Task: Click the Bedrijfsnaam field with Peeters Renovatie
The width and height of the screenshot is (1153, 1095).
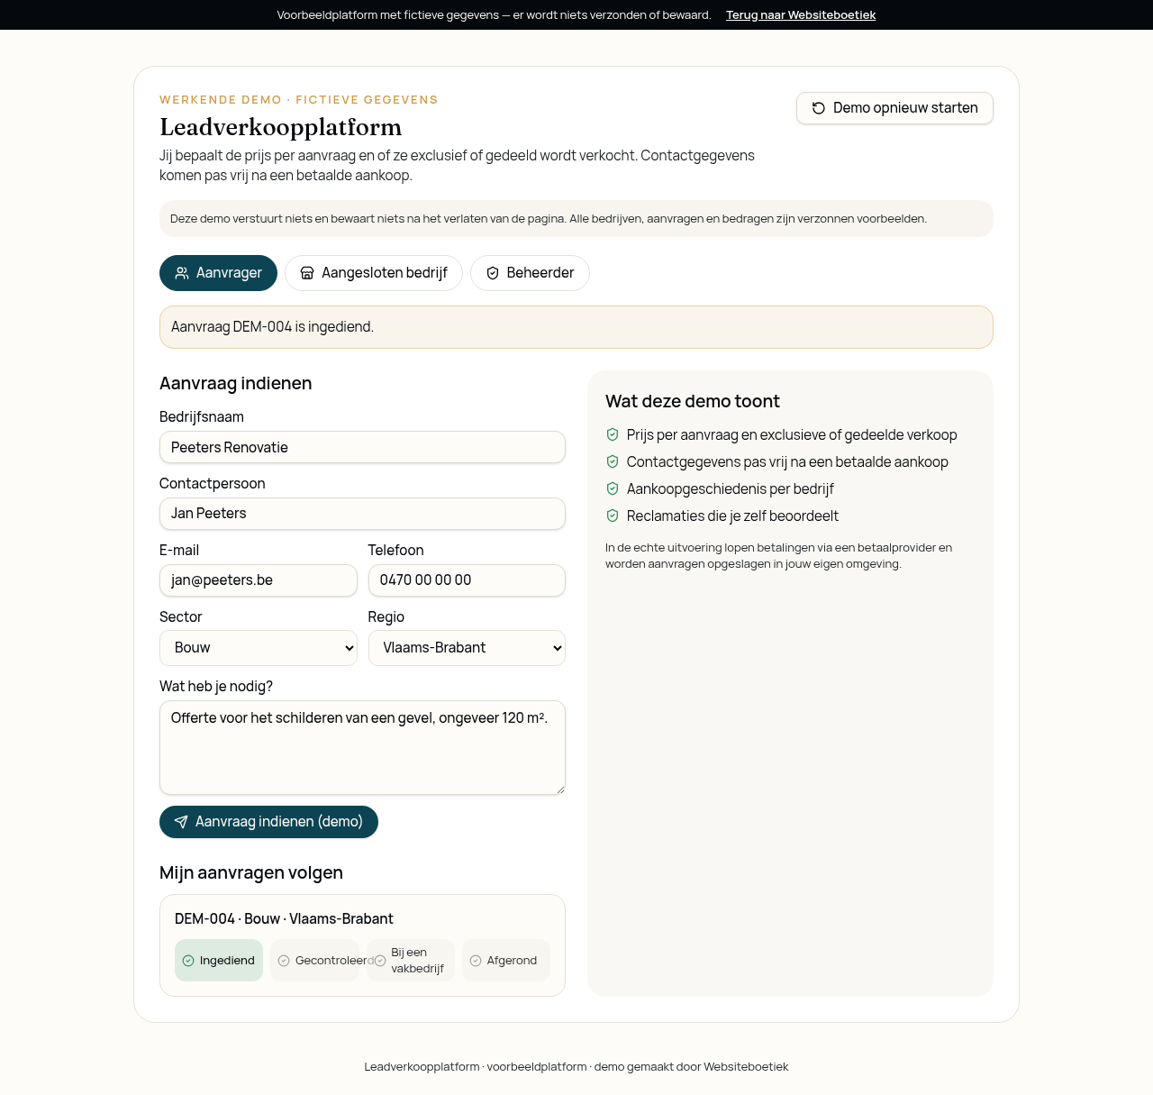Action: point(362,447)
